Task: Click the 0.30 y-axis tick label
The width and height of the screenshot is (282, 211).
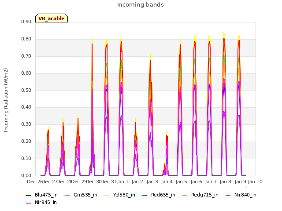Action: tap(26, 124)
